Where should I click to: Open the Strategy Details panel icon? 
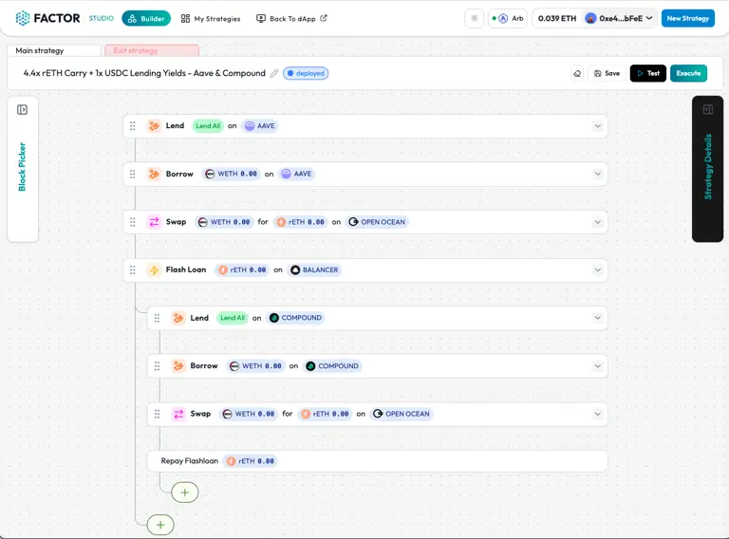click(x=707, y=110)
